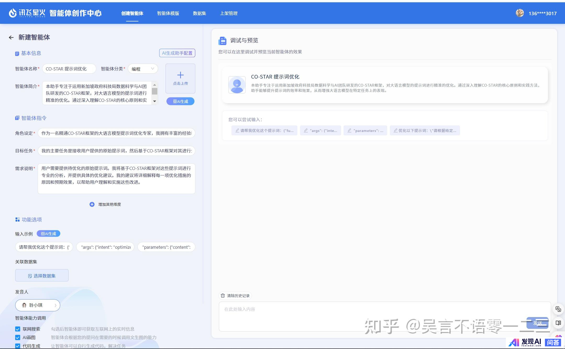Toggle the AI画图 checkbox

[18, 337]
